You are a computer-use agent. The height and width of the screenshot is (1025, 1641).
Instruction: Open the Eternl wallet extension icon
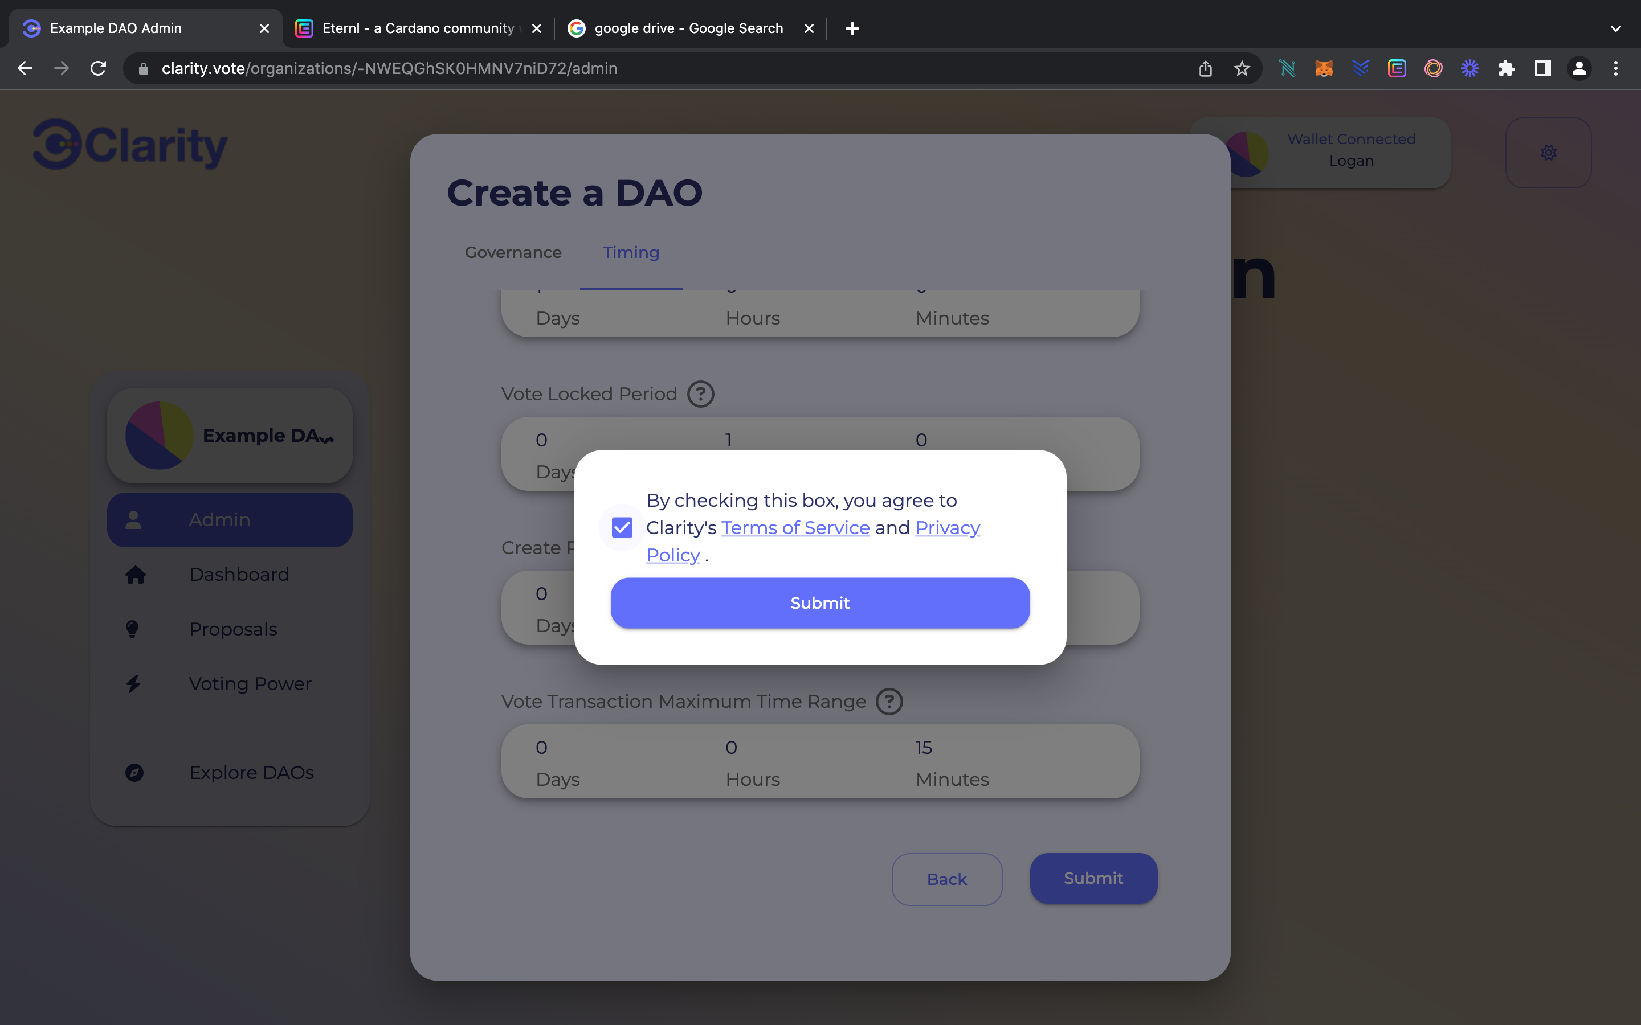[x=1397, y=68]
